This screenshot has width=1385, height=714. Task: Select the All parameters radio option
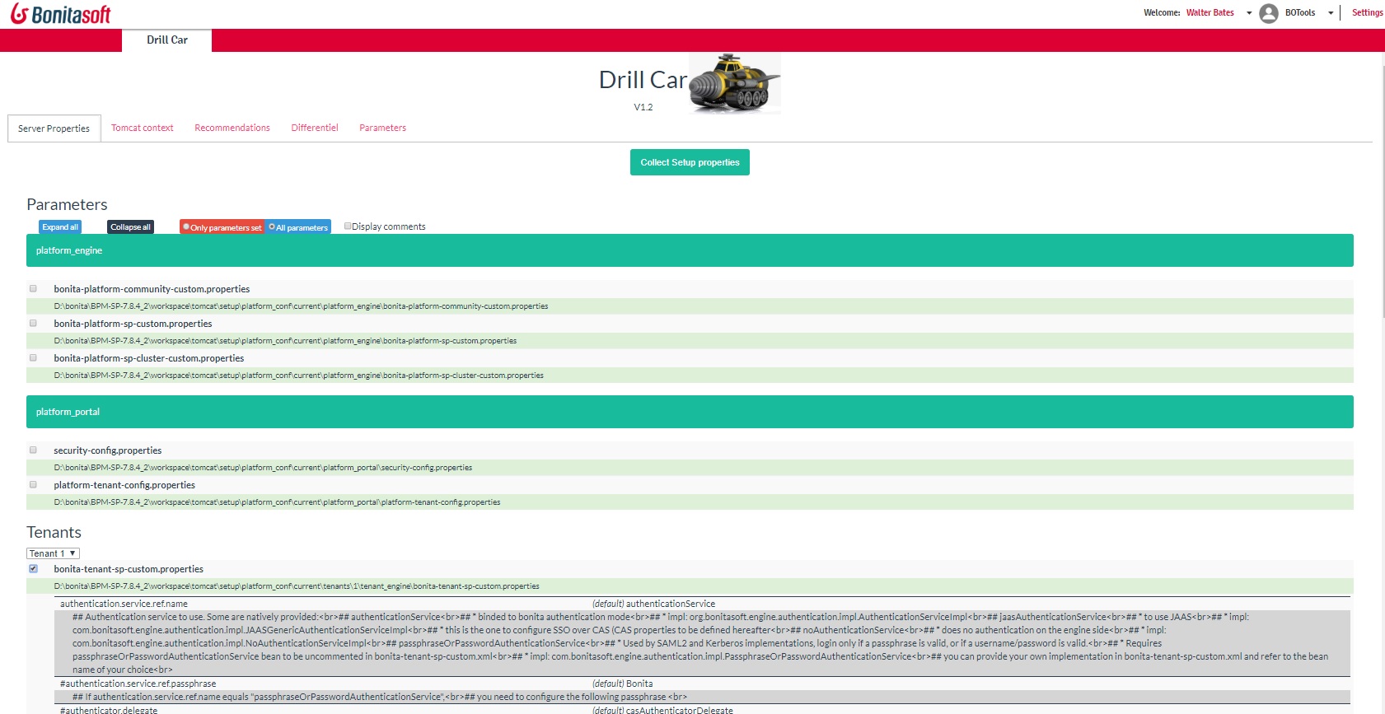(272, 226)
